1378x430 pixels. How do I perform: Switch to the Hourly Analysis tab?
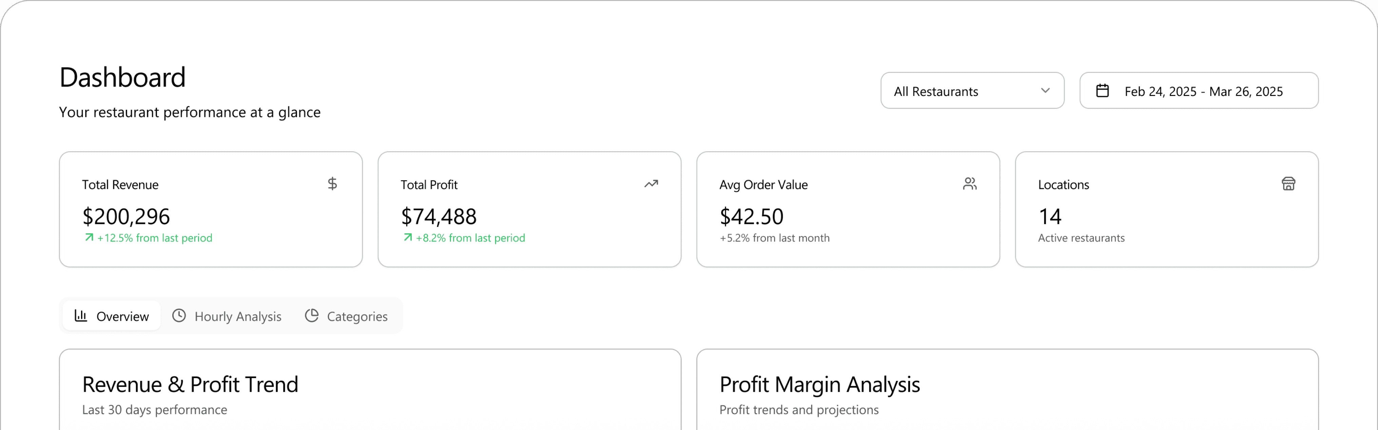[x=227, y=316]
